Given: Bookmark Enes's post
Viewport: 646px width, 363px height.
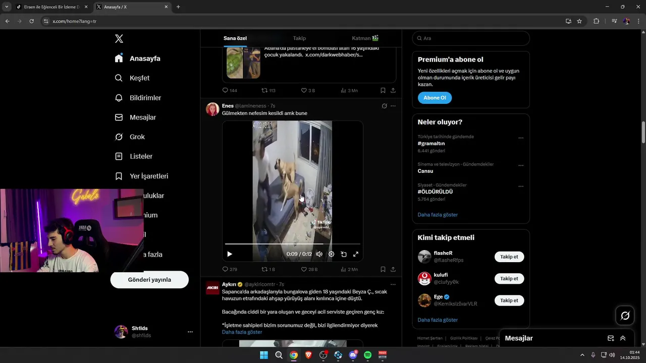Looking at the screenshot, I should [x=383, y=269].
